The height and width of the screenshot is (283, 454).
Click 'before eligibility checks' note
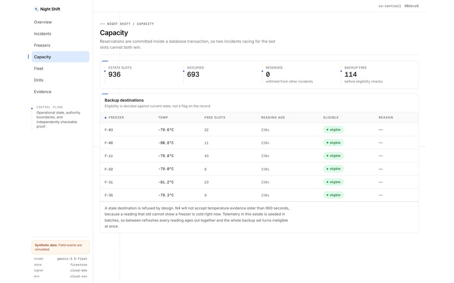pos(364,81)
